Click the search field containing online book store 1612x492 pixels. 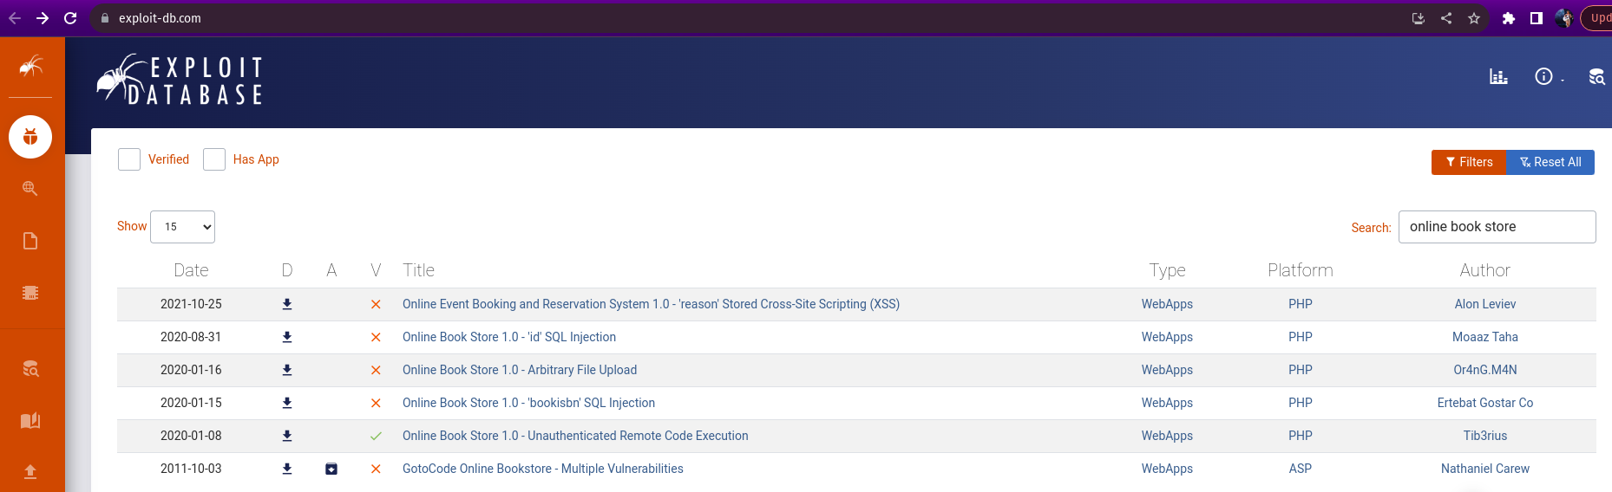[x=1496, y=227]
